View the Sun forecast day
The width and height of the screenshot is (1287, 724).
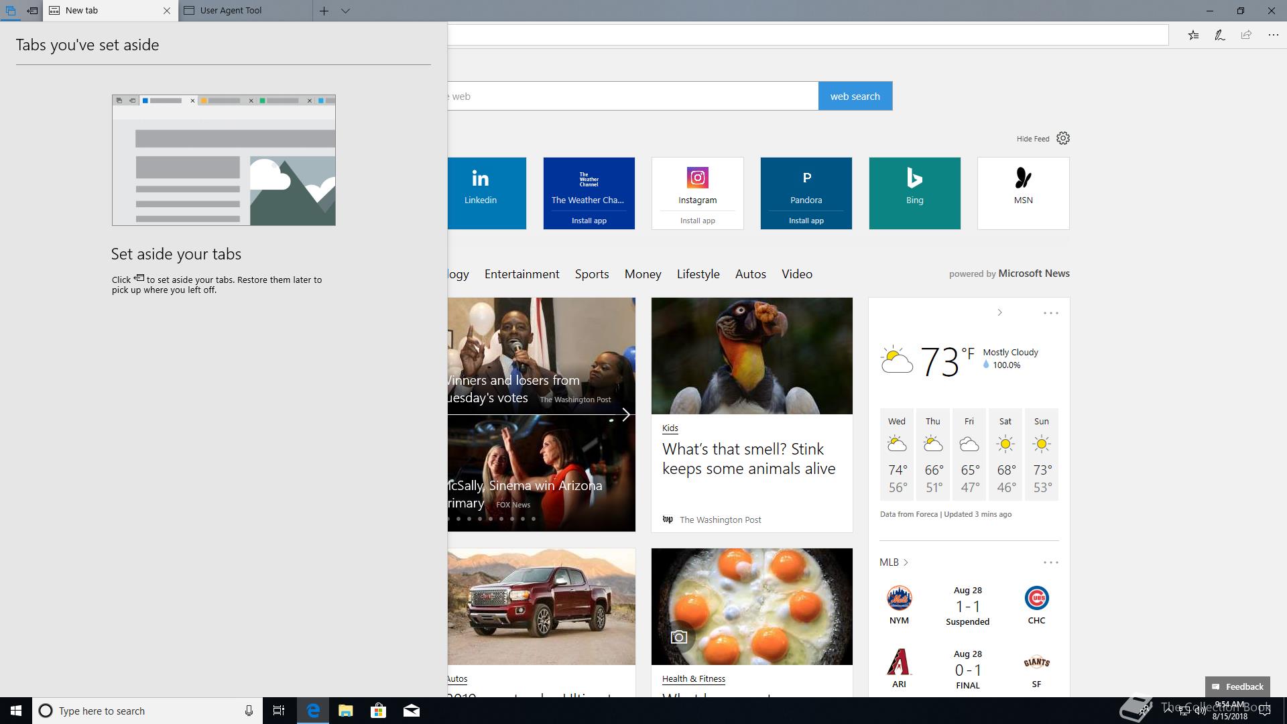pos(1042,455)
